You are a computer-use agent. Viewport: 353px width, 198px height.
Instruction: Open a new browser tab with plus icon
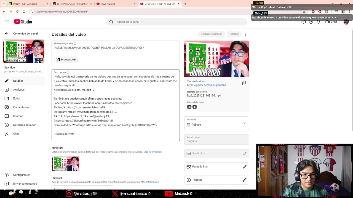click(185, 4)
